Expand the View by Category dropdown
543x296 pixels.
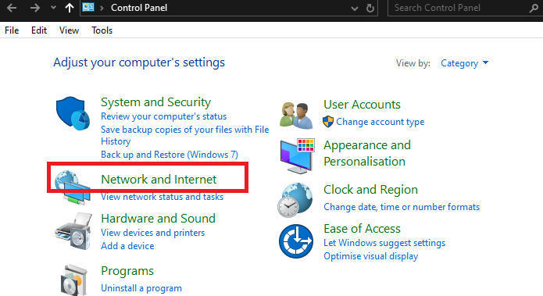[x=464, y=63]
